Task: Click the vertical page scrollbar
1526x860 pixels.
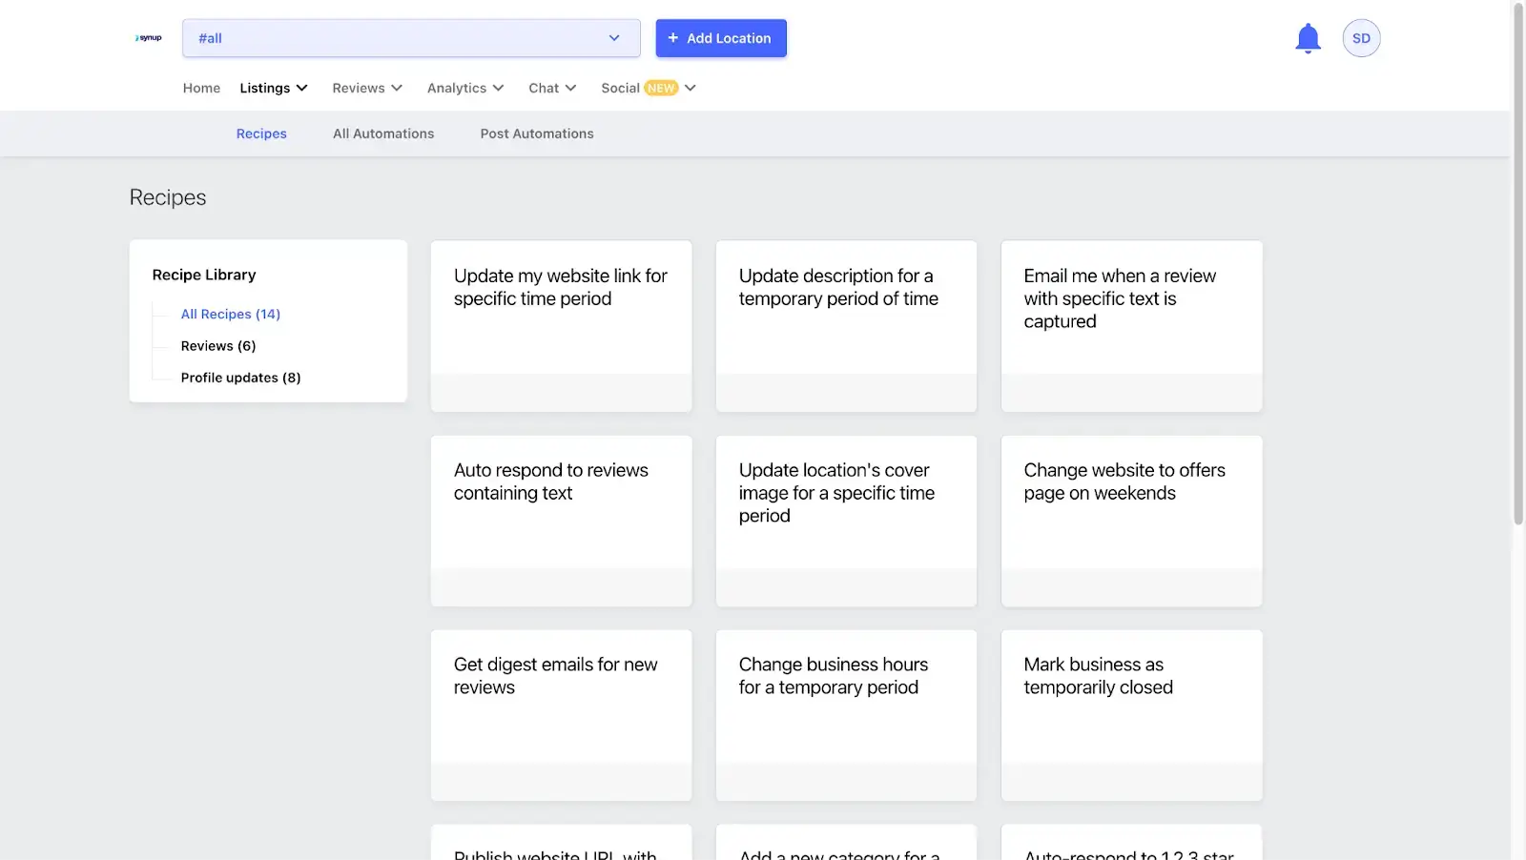Action: 1518,264
